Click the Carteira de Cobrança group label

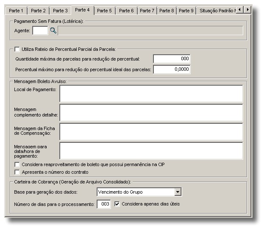pos(72,182)
